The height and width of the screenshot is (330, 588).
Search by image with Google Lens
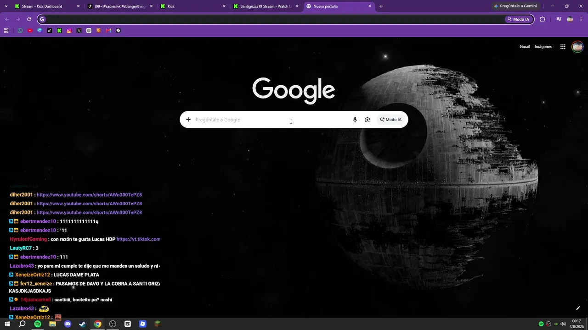pos(367,120)
